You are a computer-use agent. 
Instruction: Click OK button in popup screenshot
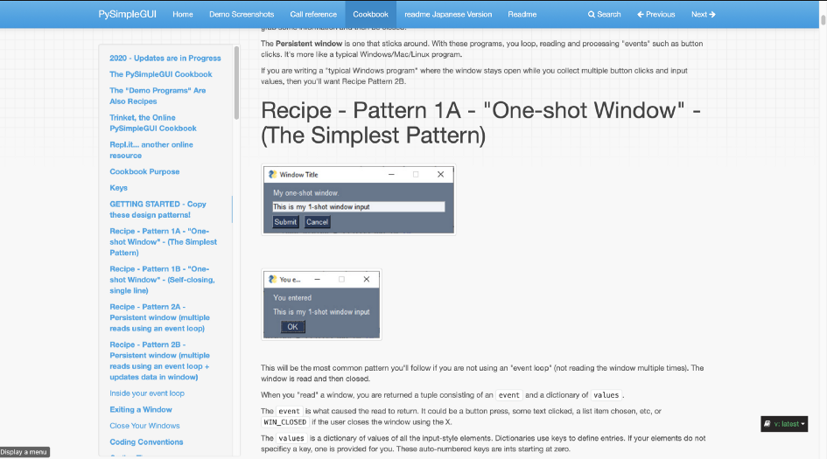pos(292,327)
